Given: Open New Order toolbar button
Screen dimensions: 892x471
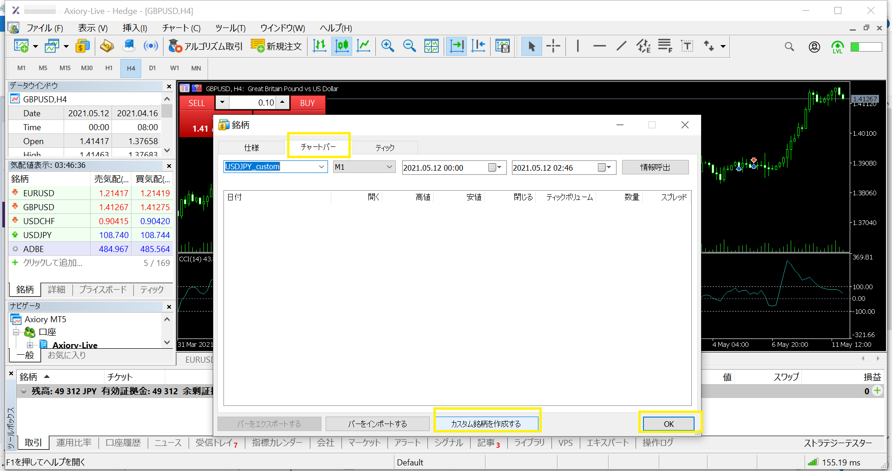Looking at the screenshot, I should point(276,46).
